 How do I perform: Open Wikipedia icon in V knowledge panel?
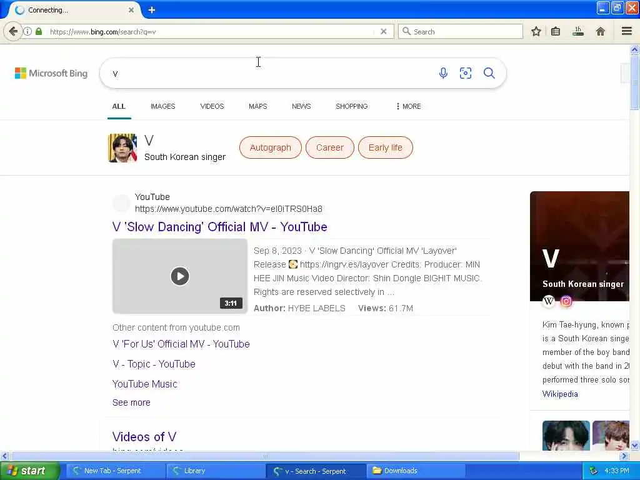click(549, 301)
